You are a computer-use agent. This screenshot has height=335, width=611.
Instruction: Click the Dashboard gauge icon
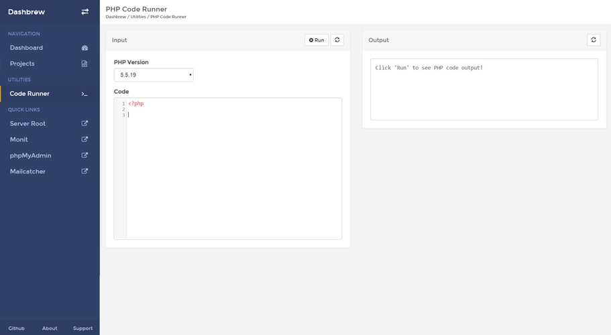pyautogui.click(x=85, y=48)
